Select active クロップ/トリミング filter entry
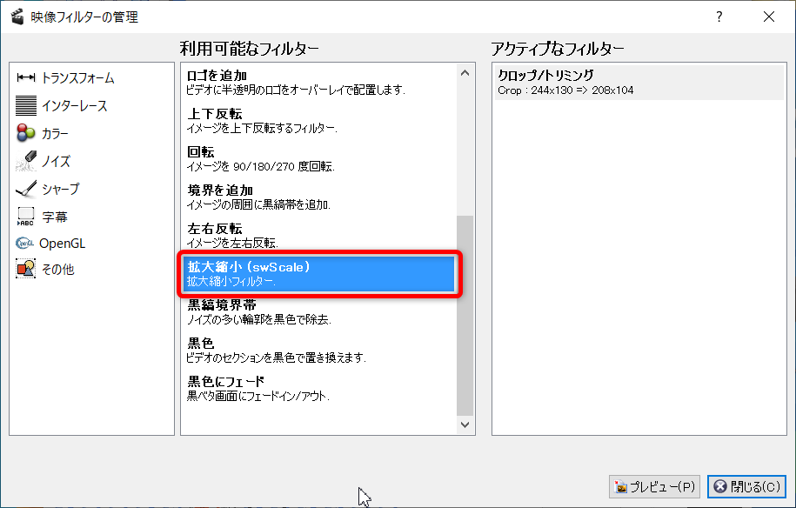Screen dimensions: 796x508 tap(626, 82)
